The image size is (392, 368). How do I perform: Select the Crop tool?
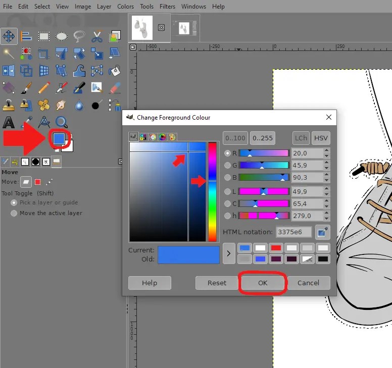pyautogui.click(x=44, y=54)
